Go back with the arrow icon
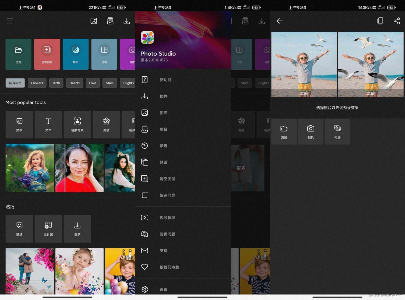This screenshot has height=300, width=405. [279, 21]
